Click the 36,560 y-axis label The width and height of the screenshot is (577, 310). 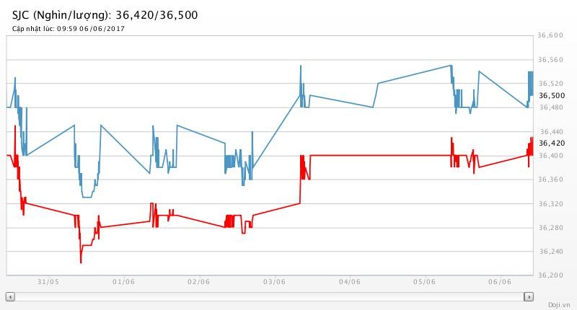(551, 60)
